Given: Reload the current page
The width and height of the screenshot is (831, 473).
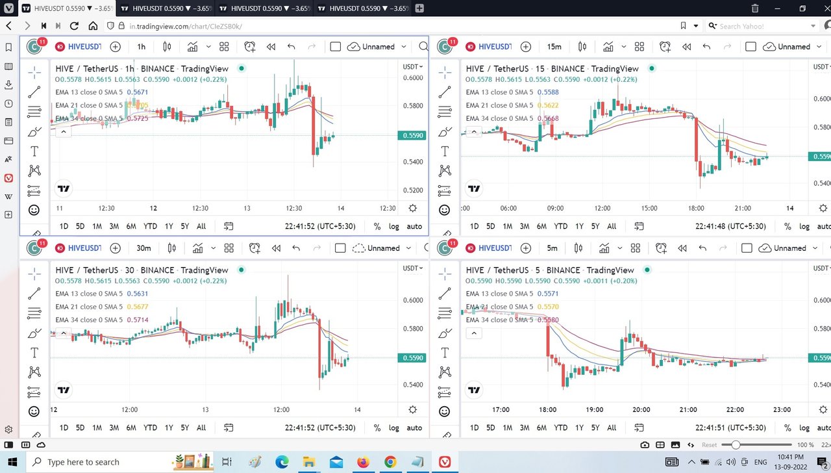Looking at the screenshot, I should (74, 26).
